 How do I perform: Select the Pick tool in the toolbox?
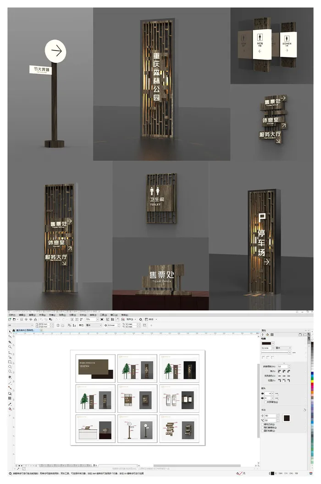(x=10, y=332)
